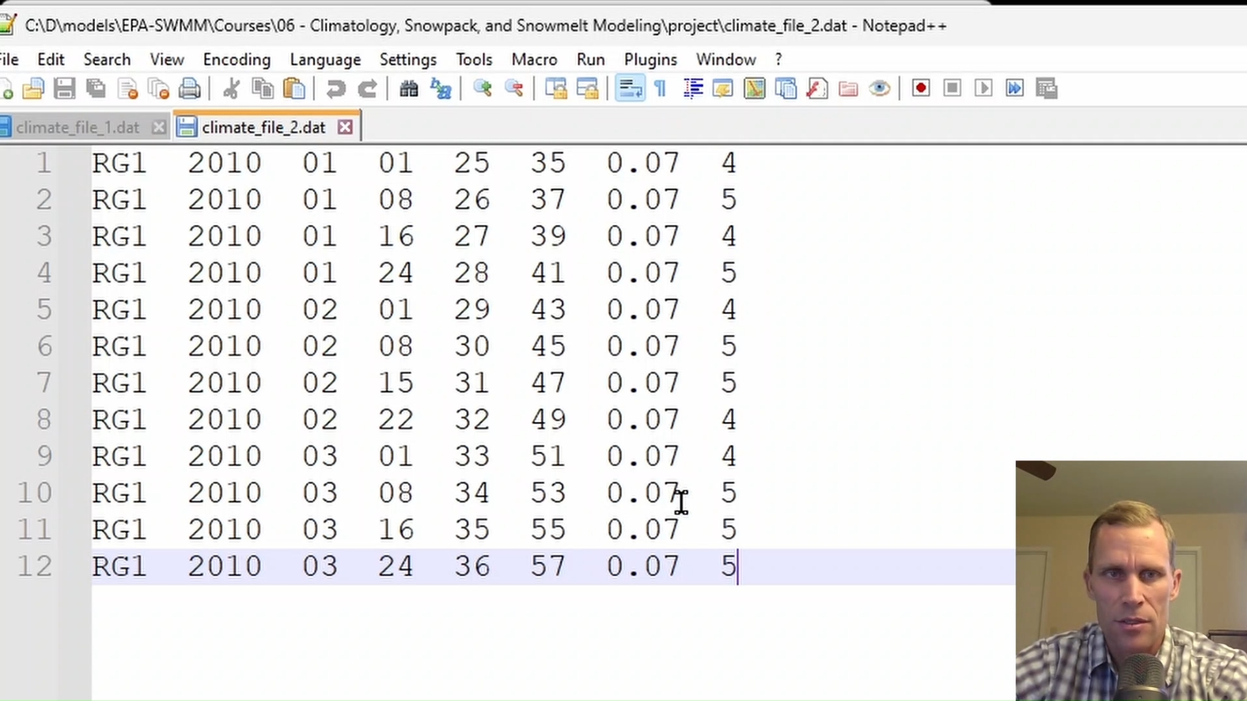This screenshot has width=1247, height=701.
Task: Click RG1 text on line 6
Action: point(119,346)
